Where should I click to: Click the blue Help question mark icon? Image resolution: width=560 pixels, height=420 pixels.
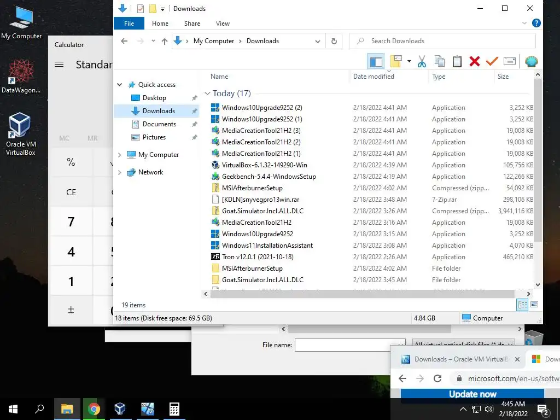coord(536,23)
